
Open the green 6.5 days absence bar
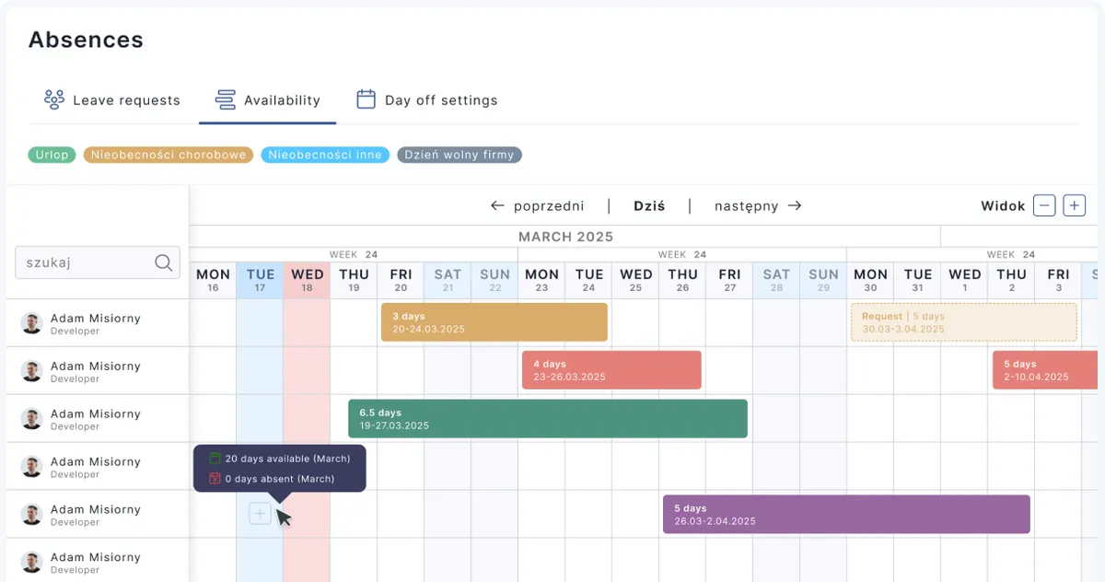click(547, 419)
